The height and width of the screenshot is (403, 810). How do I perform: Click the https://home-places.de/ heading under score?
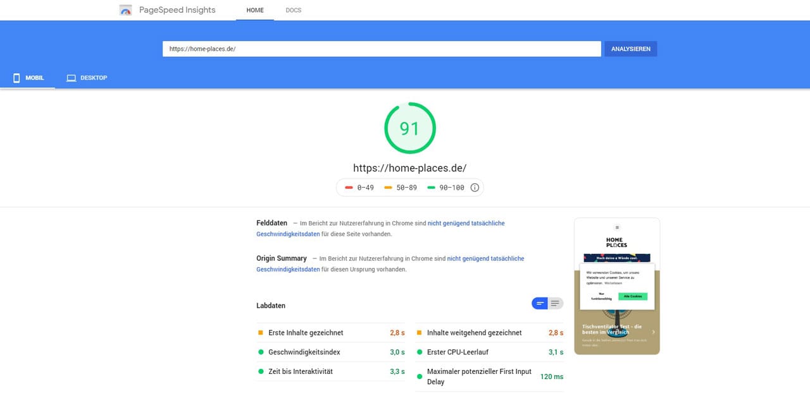[410, 169]
